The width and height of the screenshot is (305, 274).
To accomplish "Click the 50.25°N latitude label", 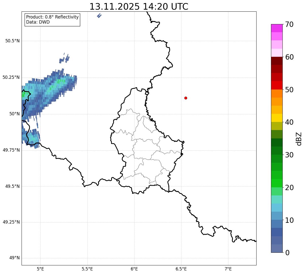I will pyautogui.click(x=11, y=77).
